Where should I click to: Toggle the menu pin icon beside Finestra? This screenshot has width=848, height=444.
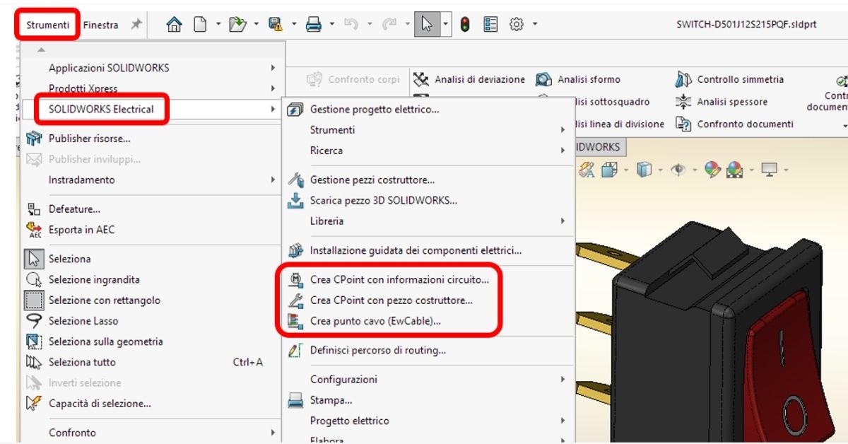(x=136, y=25)
